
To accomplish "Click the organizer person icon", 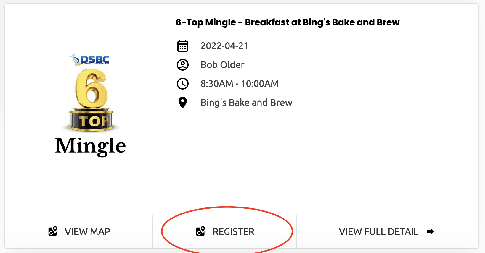I will click(x=182, y=65).
